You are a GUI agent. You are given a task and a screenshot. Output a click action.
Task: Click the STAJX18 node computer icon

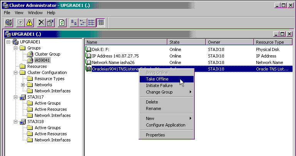point(23,122)
